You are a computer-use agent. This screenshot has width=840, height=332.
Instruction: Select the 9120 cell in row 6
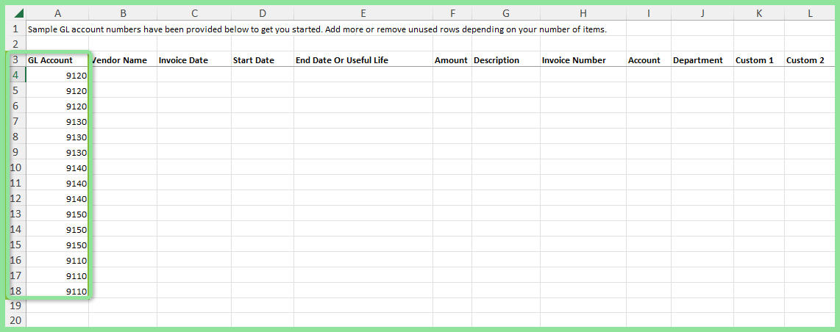tap(57, 106)
